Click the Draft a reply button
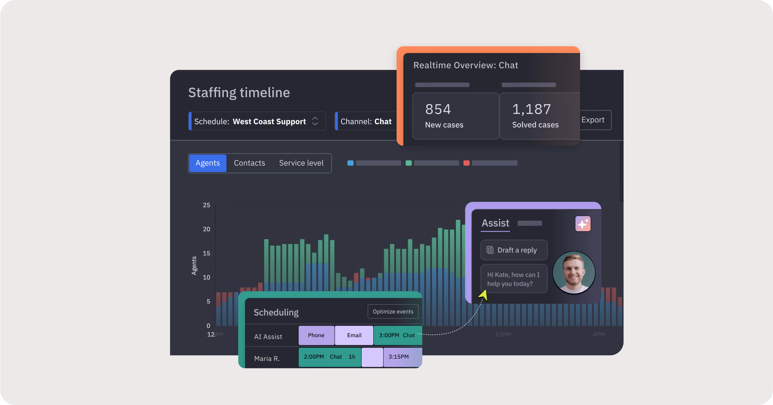The width and height of the screenshot is (773, 405). click(514, 250)
